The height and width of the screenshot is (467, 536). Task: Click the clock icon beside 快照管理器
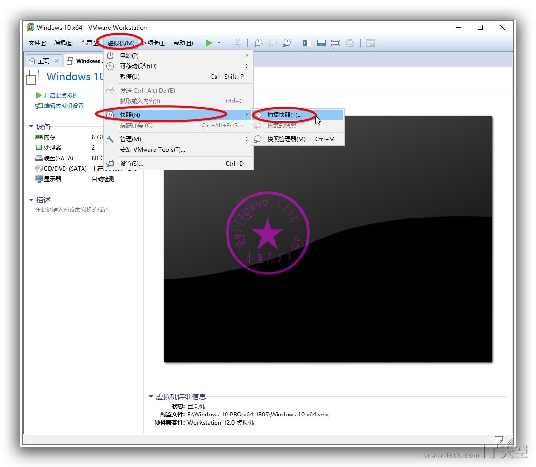click(258, 139)
